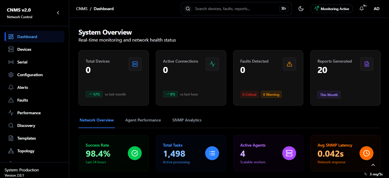Click the search devices input field

[x=236, y=9]
